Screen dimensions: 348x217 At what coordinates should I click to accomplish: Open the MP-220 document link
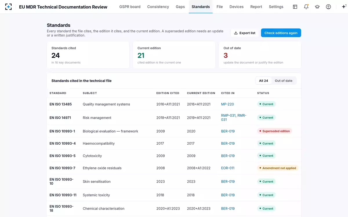pos(227,104)
